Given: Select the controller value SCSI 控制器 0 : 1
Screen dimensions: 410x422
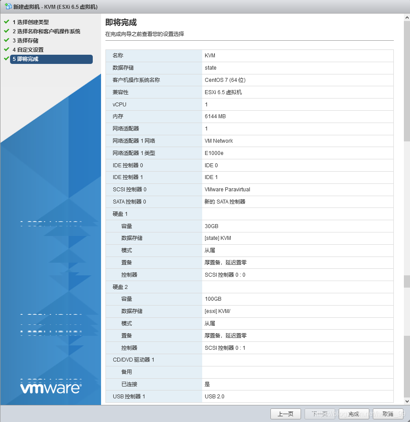Looking at the screenshot, I should (225, 348).
